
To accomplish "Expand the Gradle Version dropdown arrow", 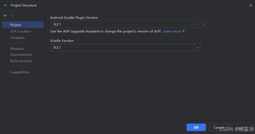I will (x=198, y=47).
